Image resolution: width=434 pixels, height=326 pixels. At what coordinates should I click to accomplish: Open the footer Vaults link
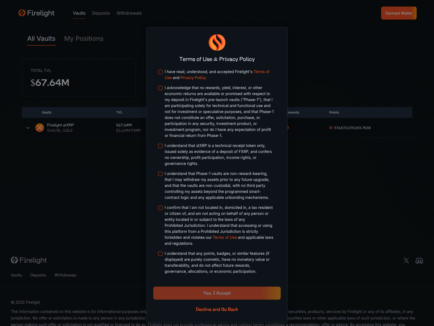tap(16, 275)
